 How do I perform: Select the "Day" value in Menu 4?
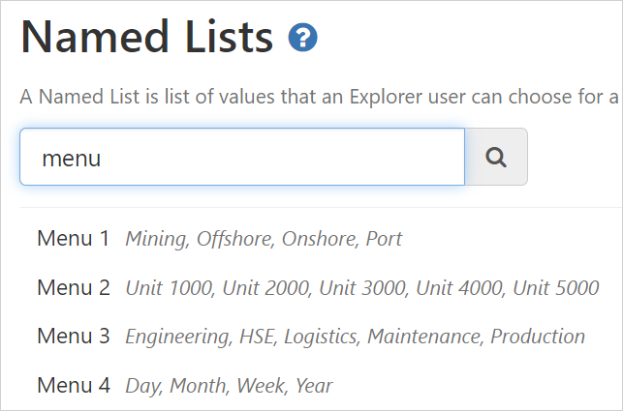coord(143,387)
